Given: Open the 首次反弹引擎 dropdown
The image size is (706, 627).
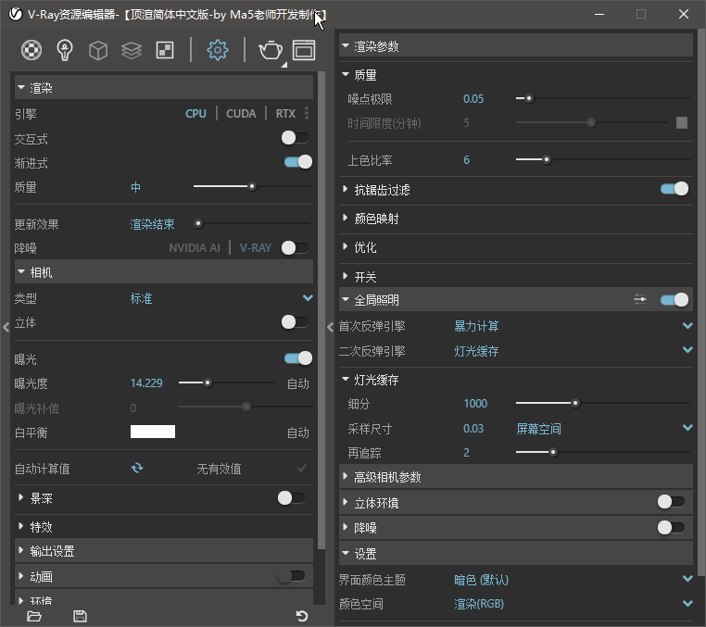Looking at the screenshot, I should tap(687, 325).
